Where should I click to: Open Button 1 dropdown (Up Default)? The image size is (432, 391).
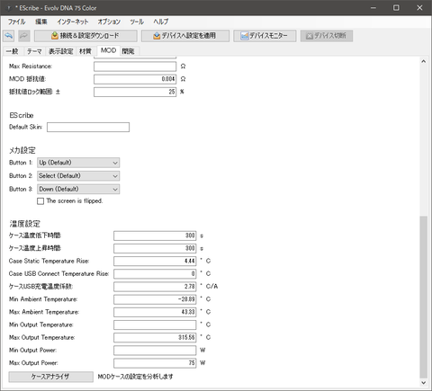pyautogui.click(x=78, y=163)
